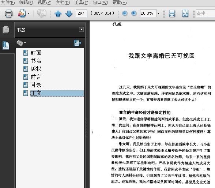Open the 视图(V) menu
215x188 pixels.
[44, 3]
